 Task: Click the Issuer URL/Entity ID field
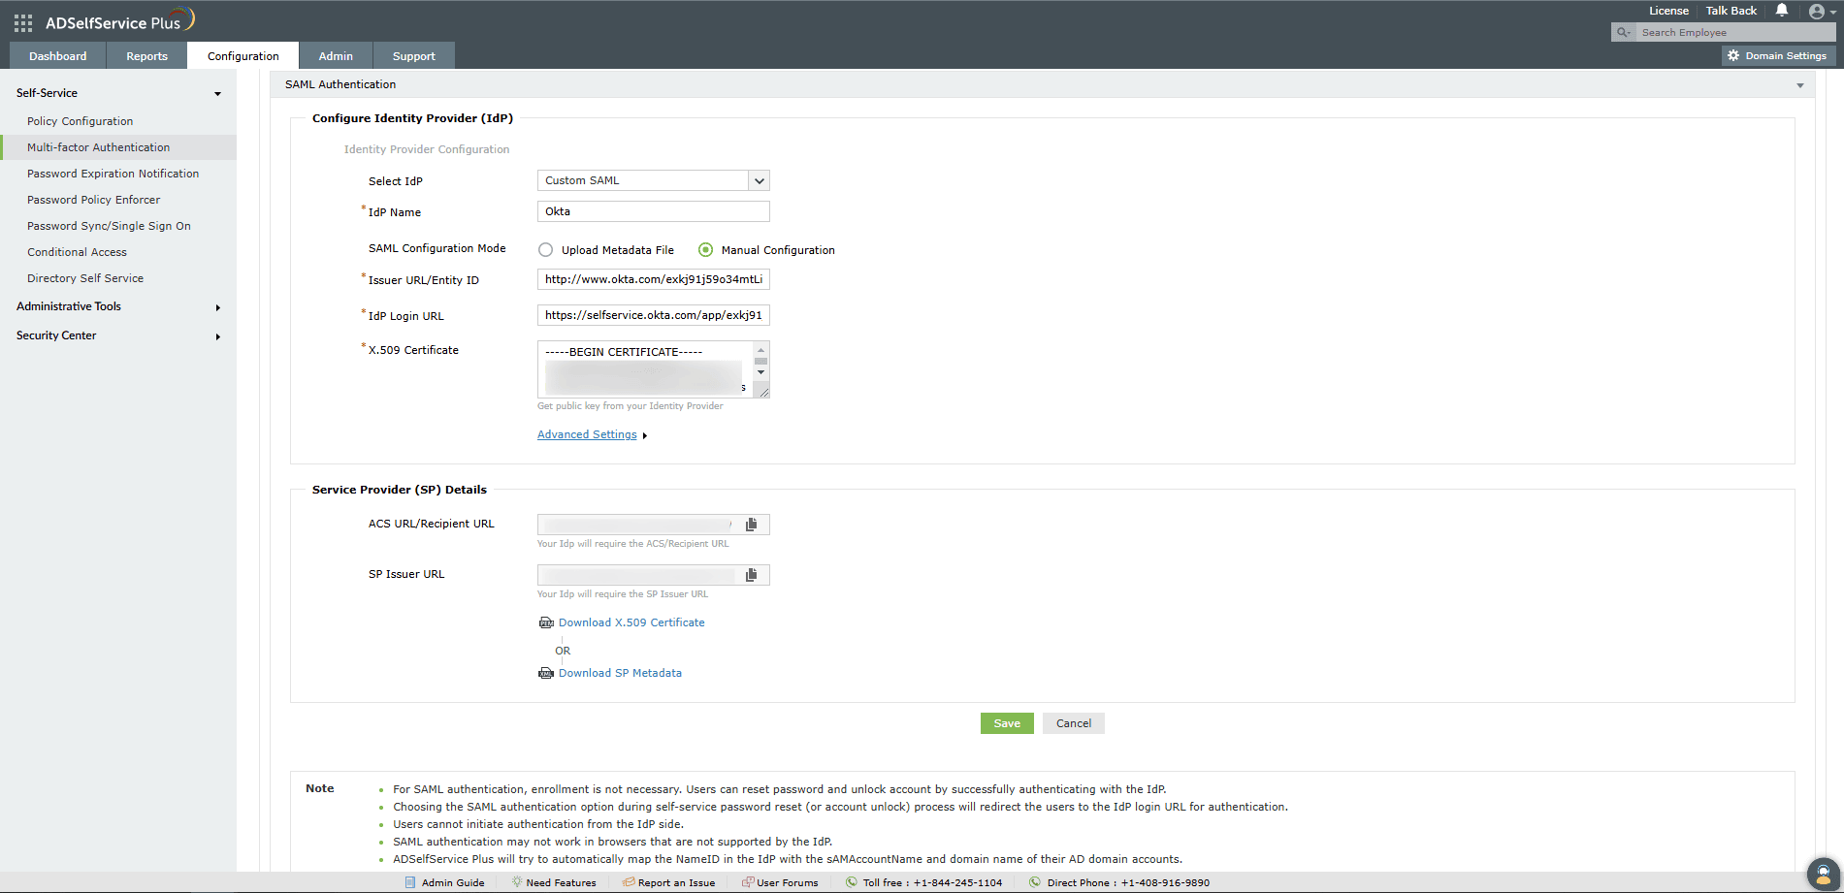click(654, 279)
